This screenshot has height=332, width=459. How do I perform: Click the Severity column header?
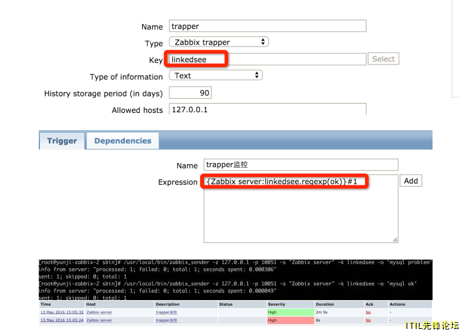point(276,304)
